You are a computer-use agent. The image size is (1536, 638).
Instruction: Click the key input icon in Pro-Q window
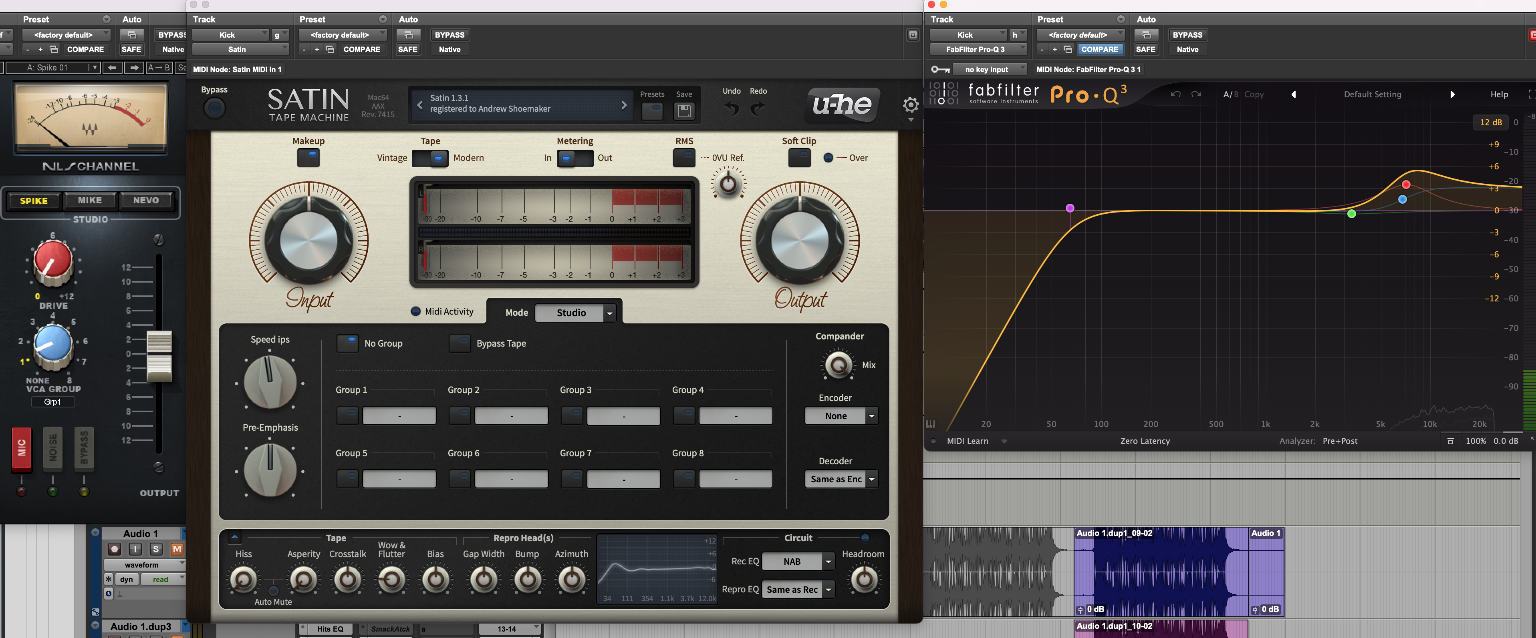940,69
